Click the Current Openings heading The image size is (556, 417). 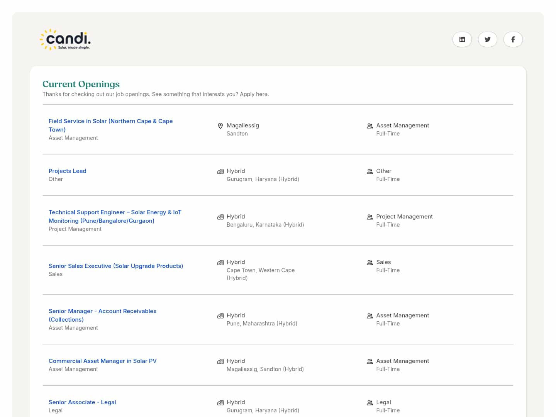coord(81,84)
